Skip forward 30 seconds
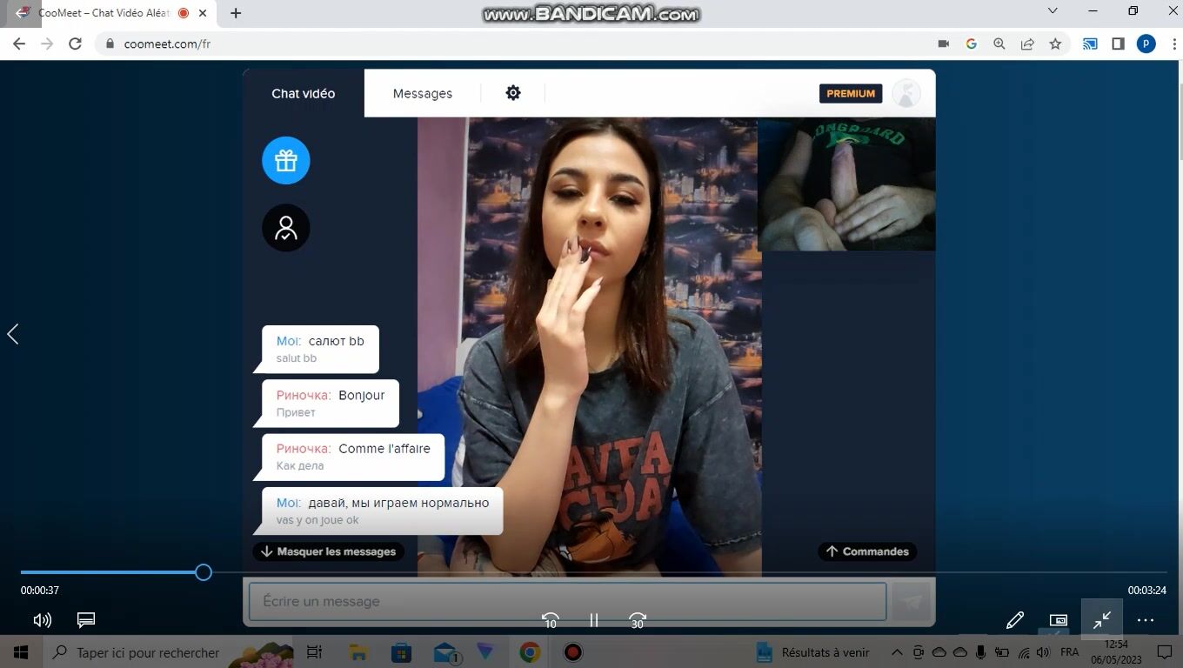Image resolution: width=1183 pixels, height=668 pixels. click(638, 620)
